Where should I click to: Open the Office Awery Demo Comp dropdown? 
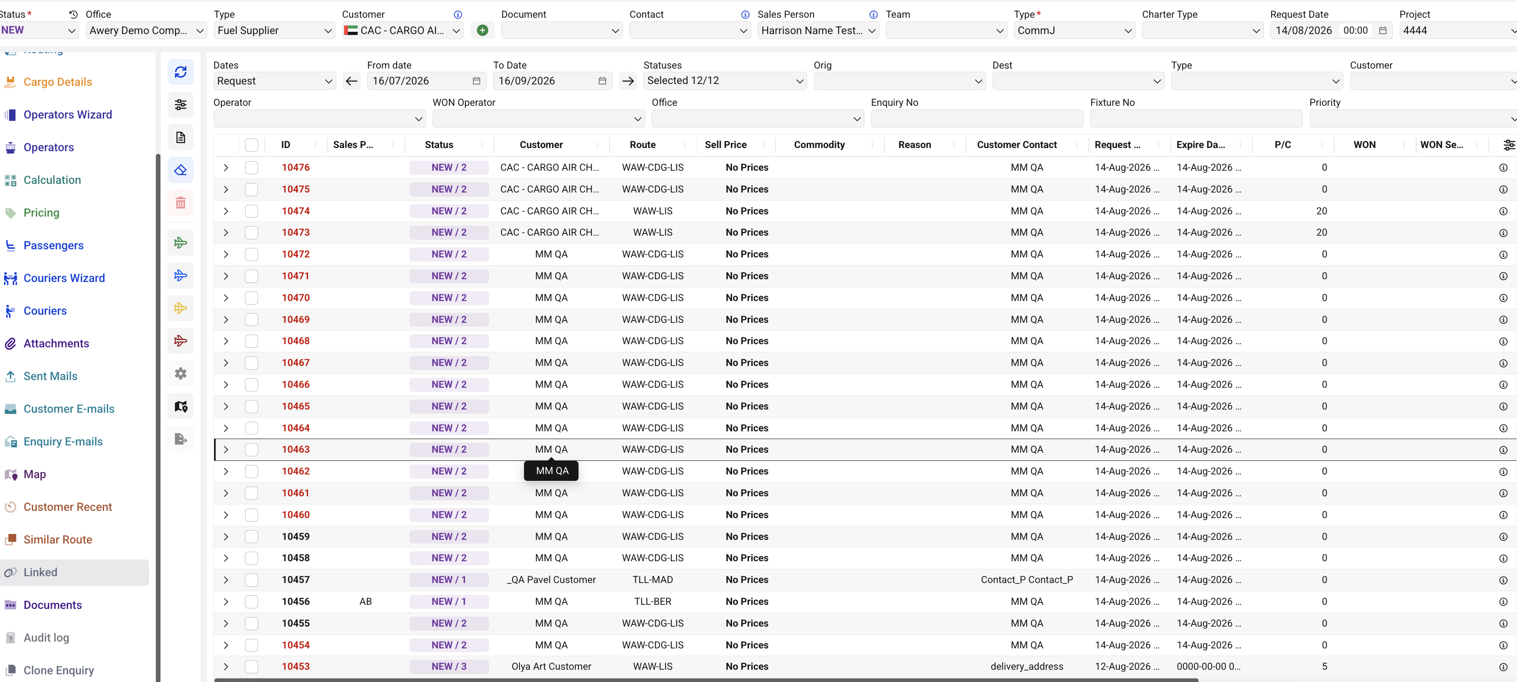pyautogui.click(x=146, y=30)
